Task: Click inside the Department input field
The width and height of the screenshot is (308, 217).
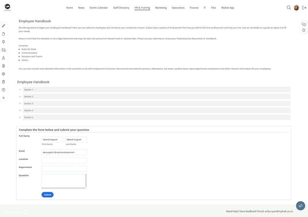Action: tap(64, 168)
